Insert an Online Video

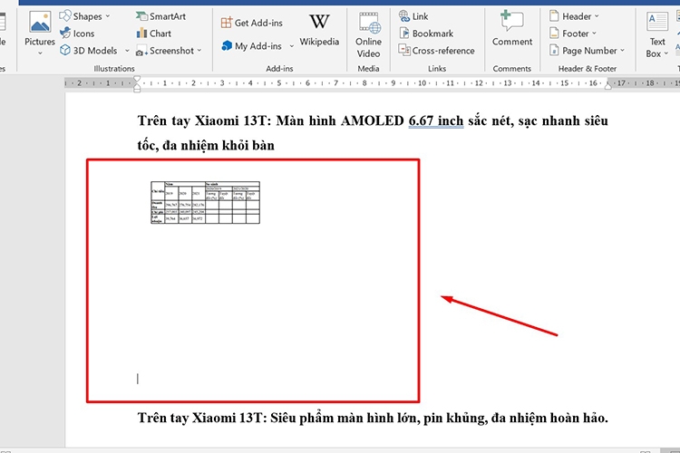(368, 34)
